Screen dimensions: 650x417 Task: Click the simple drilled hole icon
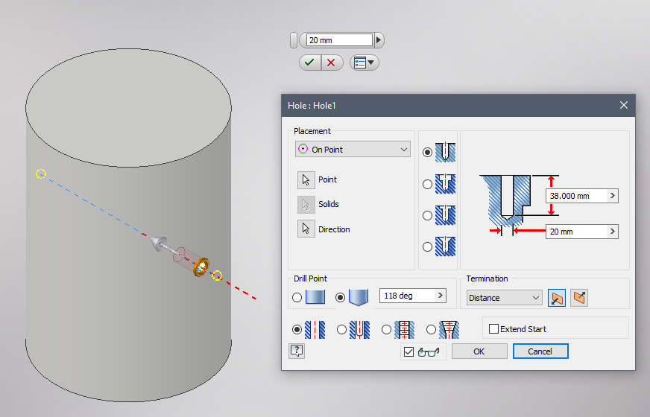[x=445, y=153]
